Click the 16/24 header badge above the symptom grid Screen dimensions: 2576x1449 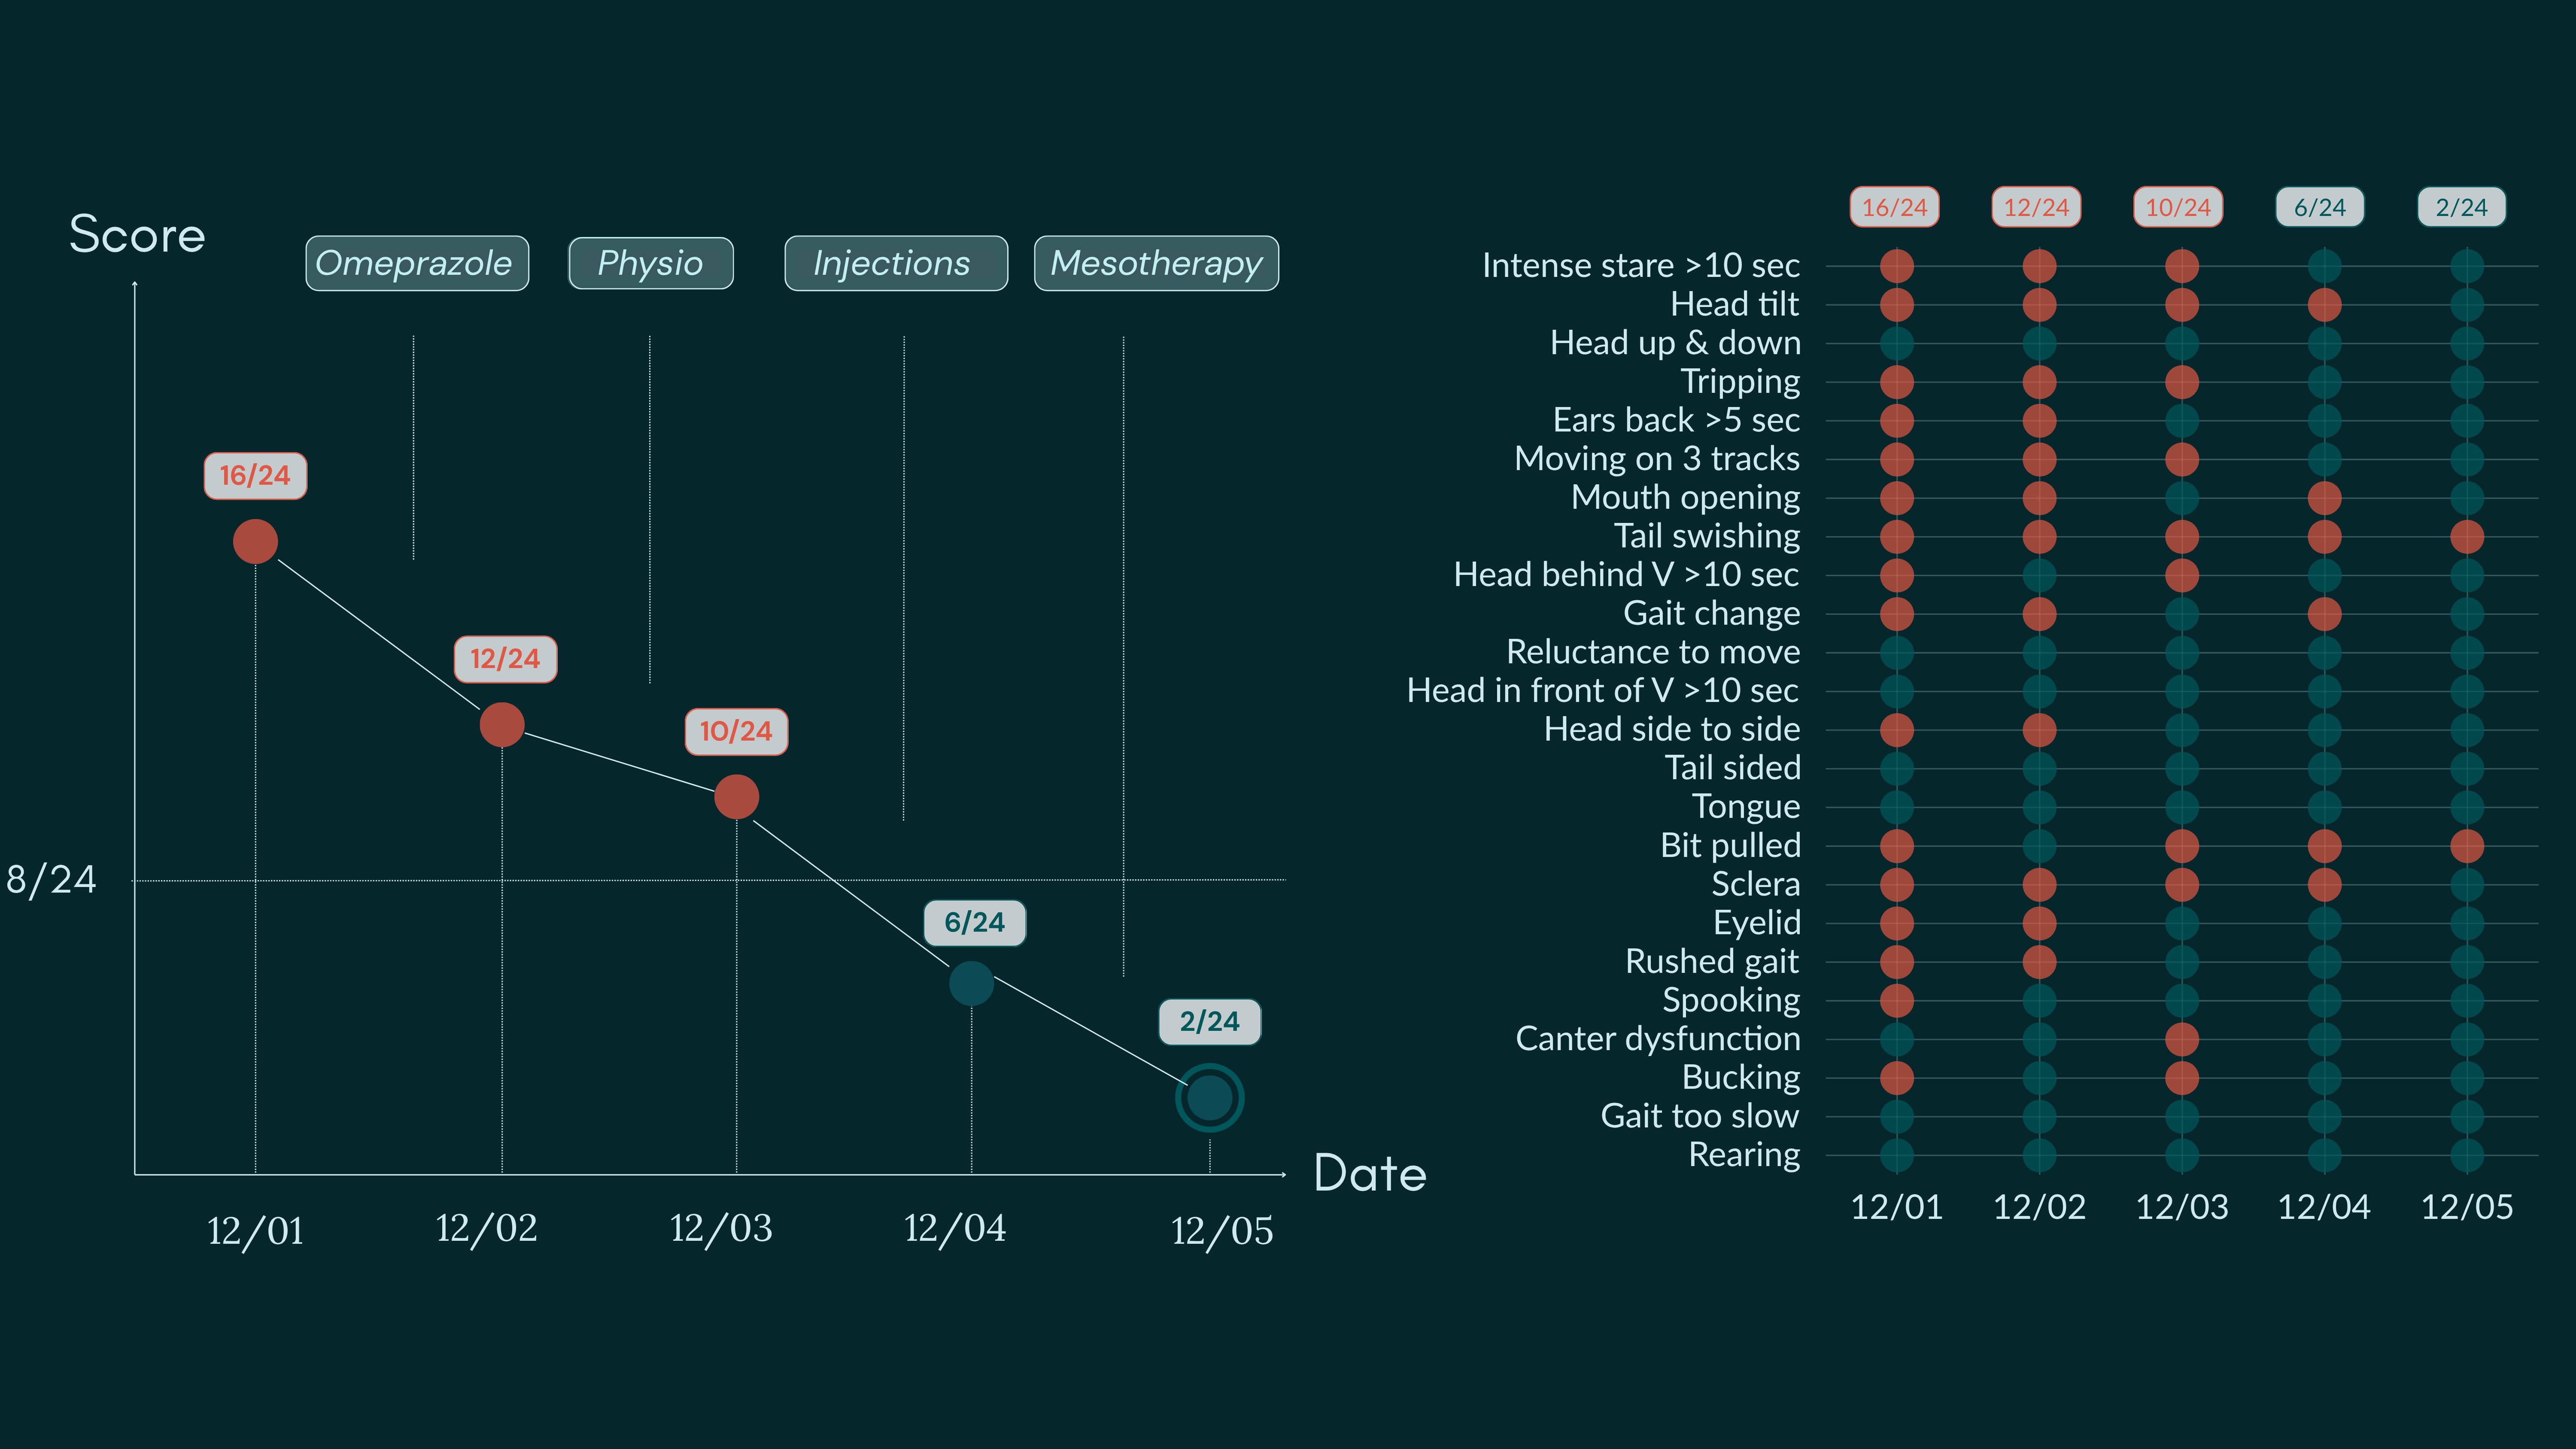pos(1895,207)
